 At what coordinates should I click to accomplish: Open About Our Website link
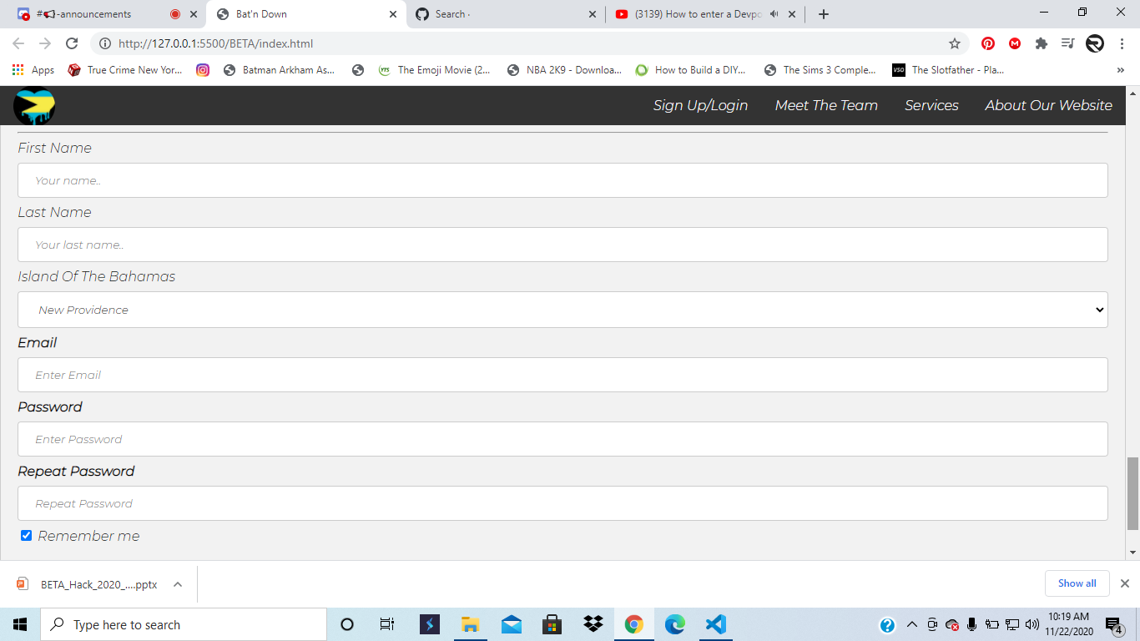[x=1048, y=105]
